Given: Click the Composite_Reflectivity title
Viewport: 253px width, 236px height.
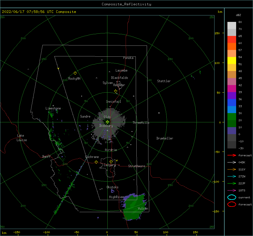Looking at the screenshot, I should 126,4.
